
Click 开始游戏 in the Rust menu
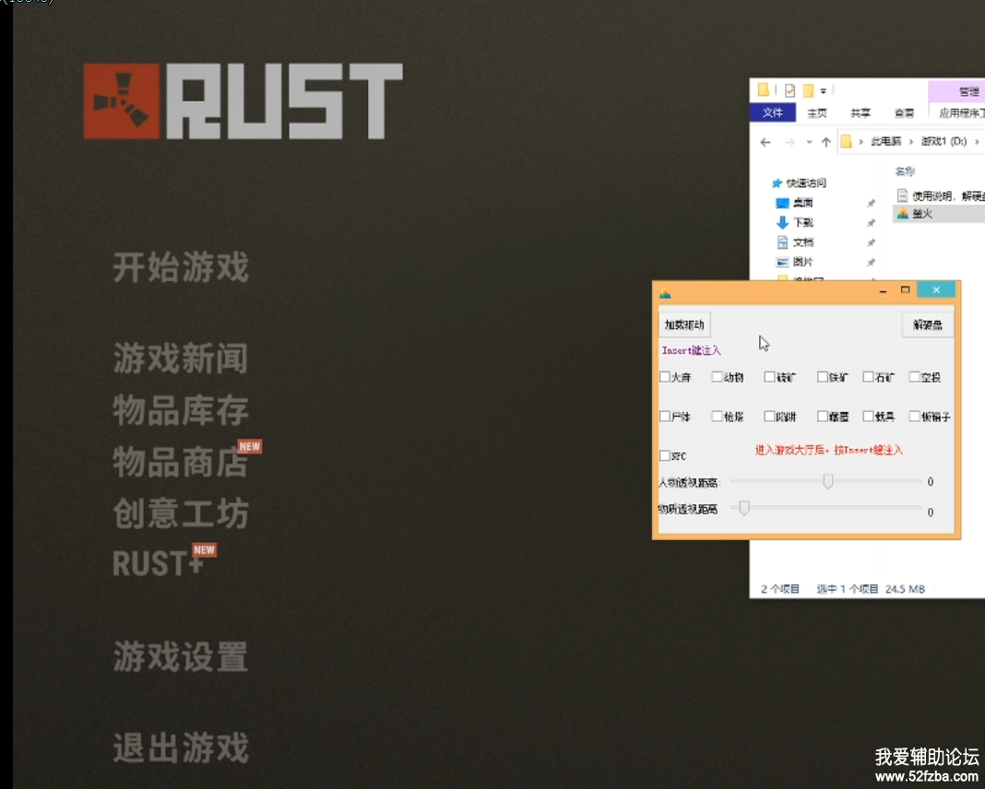181,268
